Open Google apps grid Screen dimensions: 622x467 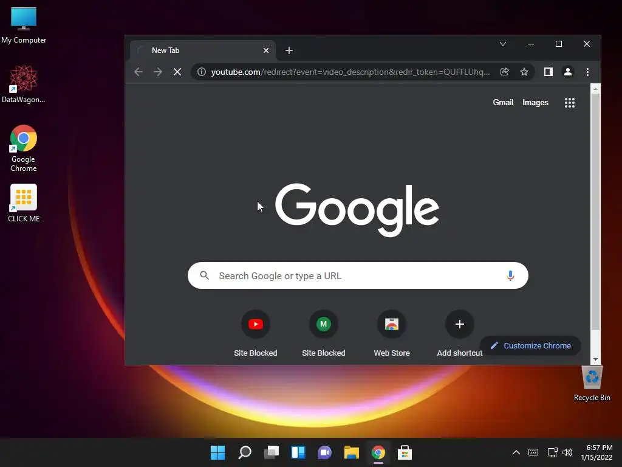pyautogui.click(x=570, y=103)
